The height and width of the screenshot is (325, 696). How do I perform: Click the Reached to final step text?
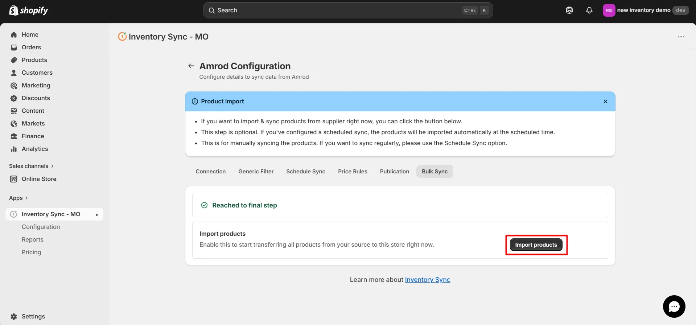coord(244,205)
